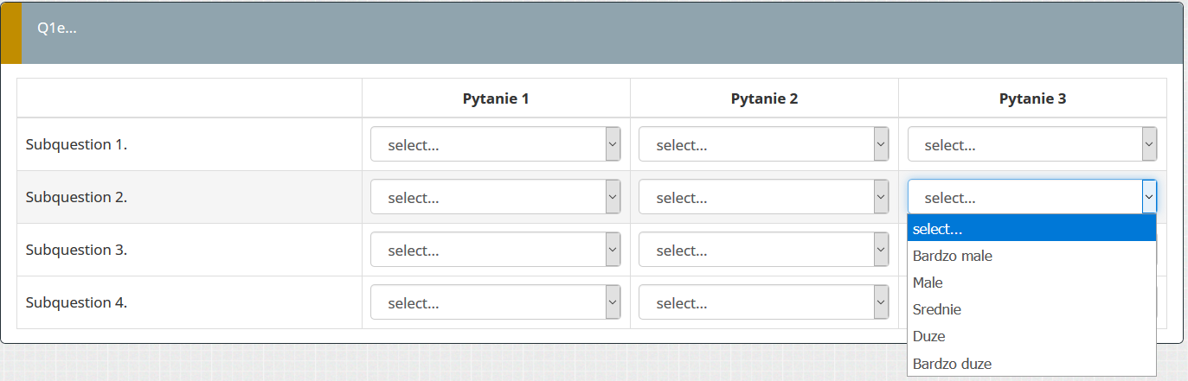1188x381 pixels.
Task: Select "Bardzo male" from the open list
Action: coord(1031,256)
